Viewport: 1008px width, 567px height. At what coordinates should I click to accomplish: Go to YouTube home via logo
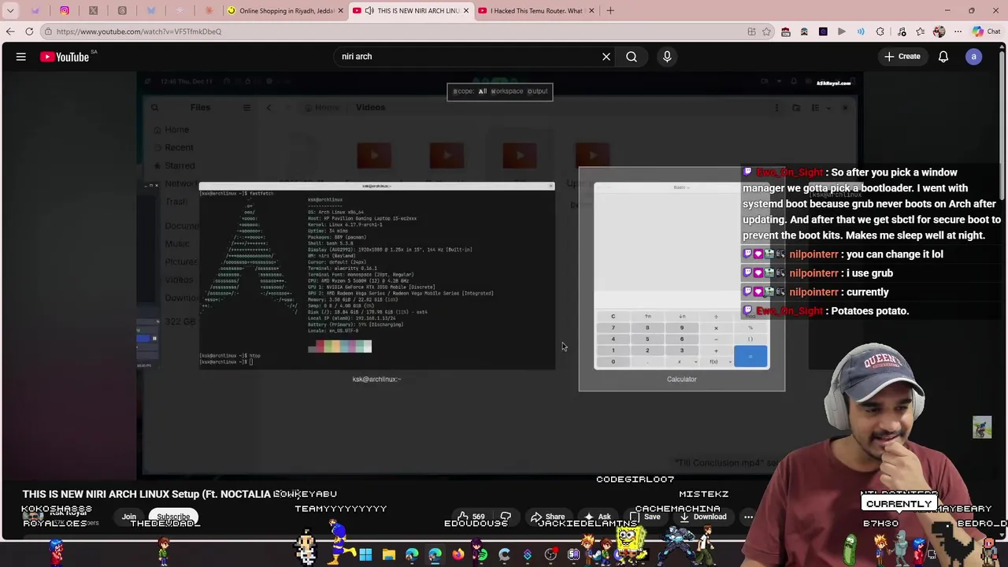click(x=65, y=57)
